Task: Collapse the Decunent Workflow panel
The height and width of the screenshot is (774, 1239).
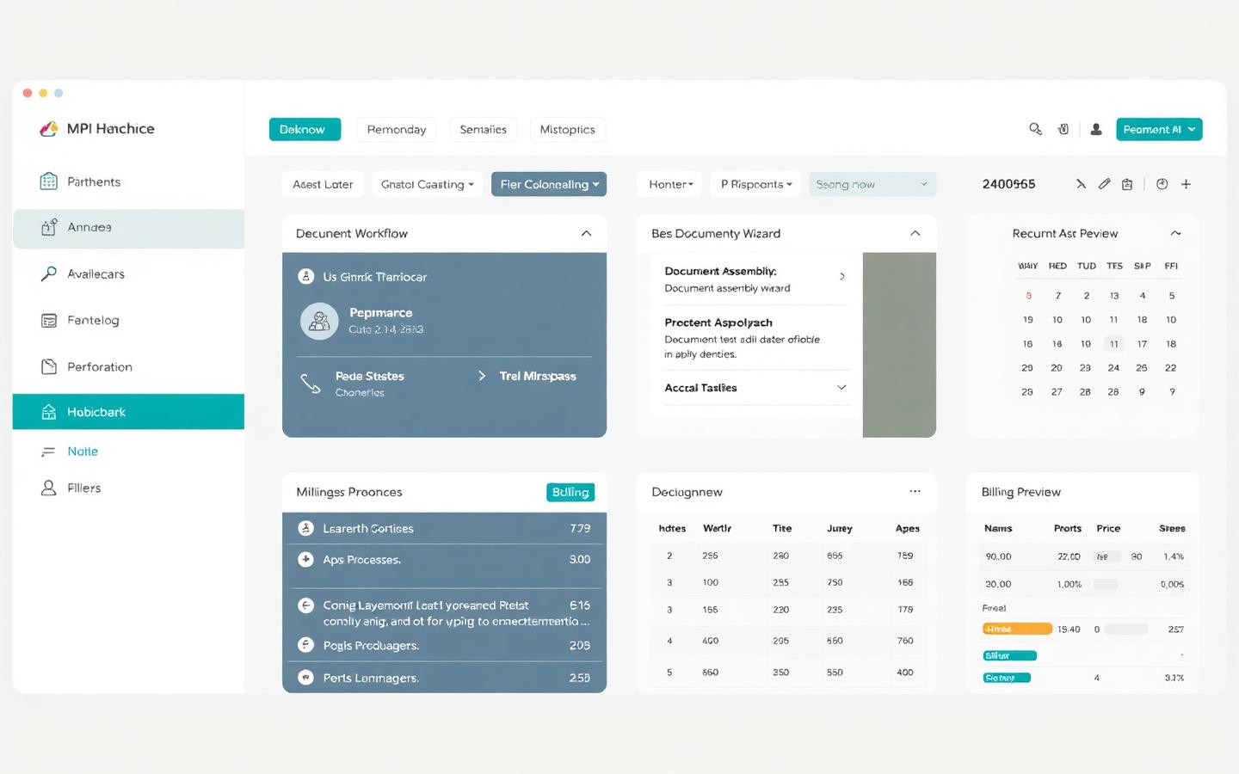Action: [x=586, y=233]
